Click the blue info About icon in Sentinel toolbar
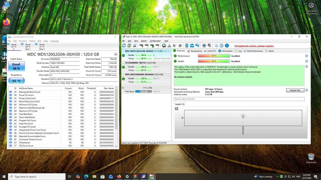The image size is (321, 180). click(x=227, y=46)
